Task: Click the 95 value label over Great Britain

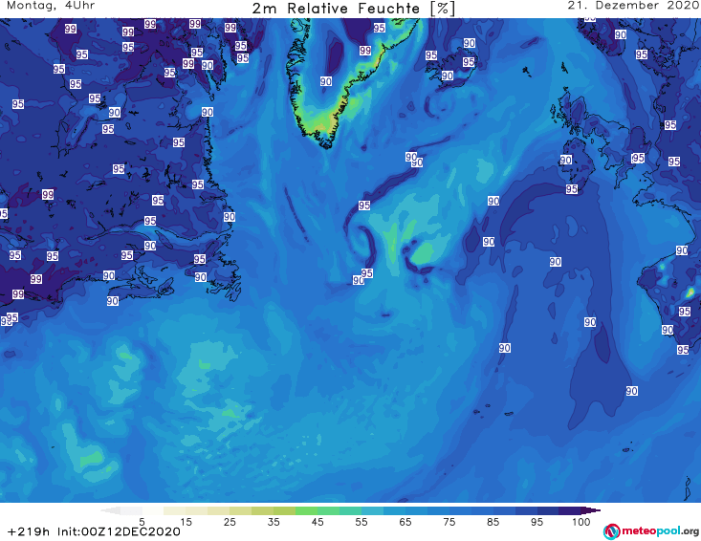Action: (x=638, y=158)
